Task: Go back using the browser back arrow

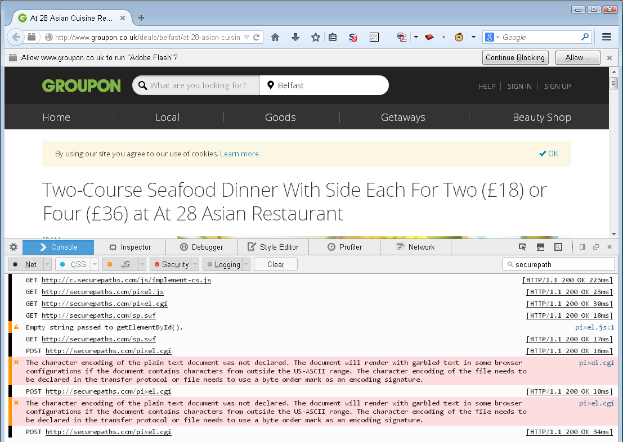Action: [x=16, y=37]
